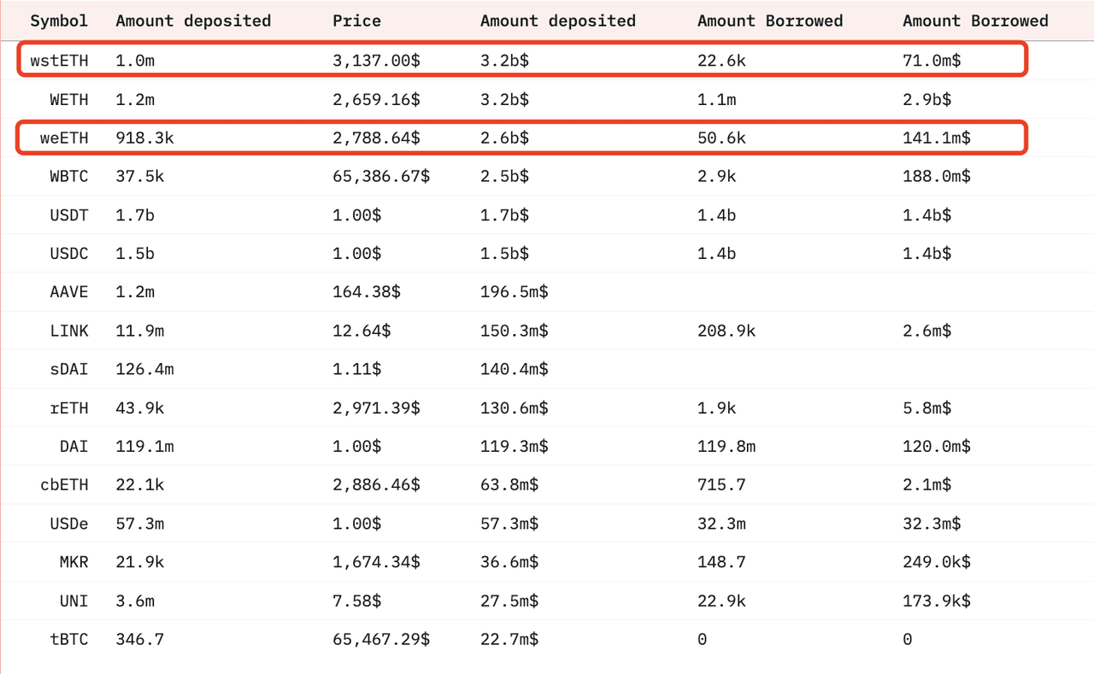Select the 1,674.34$ MKR price cell
Screen dimensions: 1094x674
click(376, 561)
